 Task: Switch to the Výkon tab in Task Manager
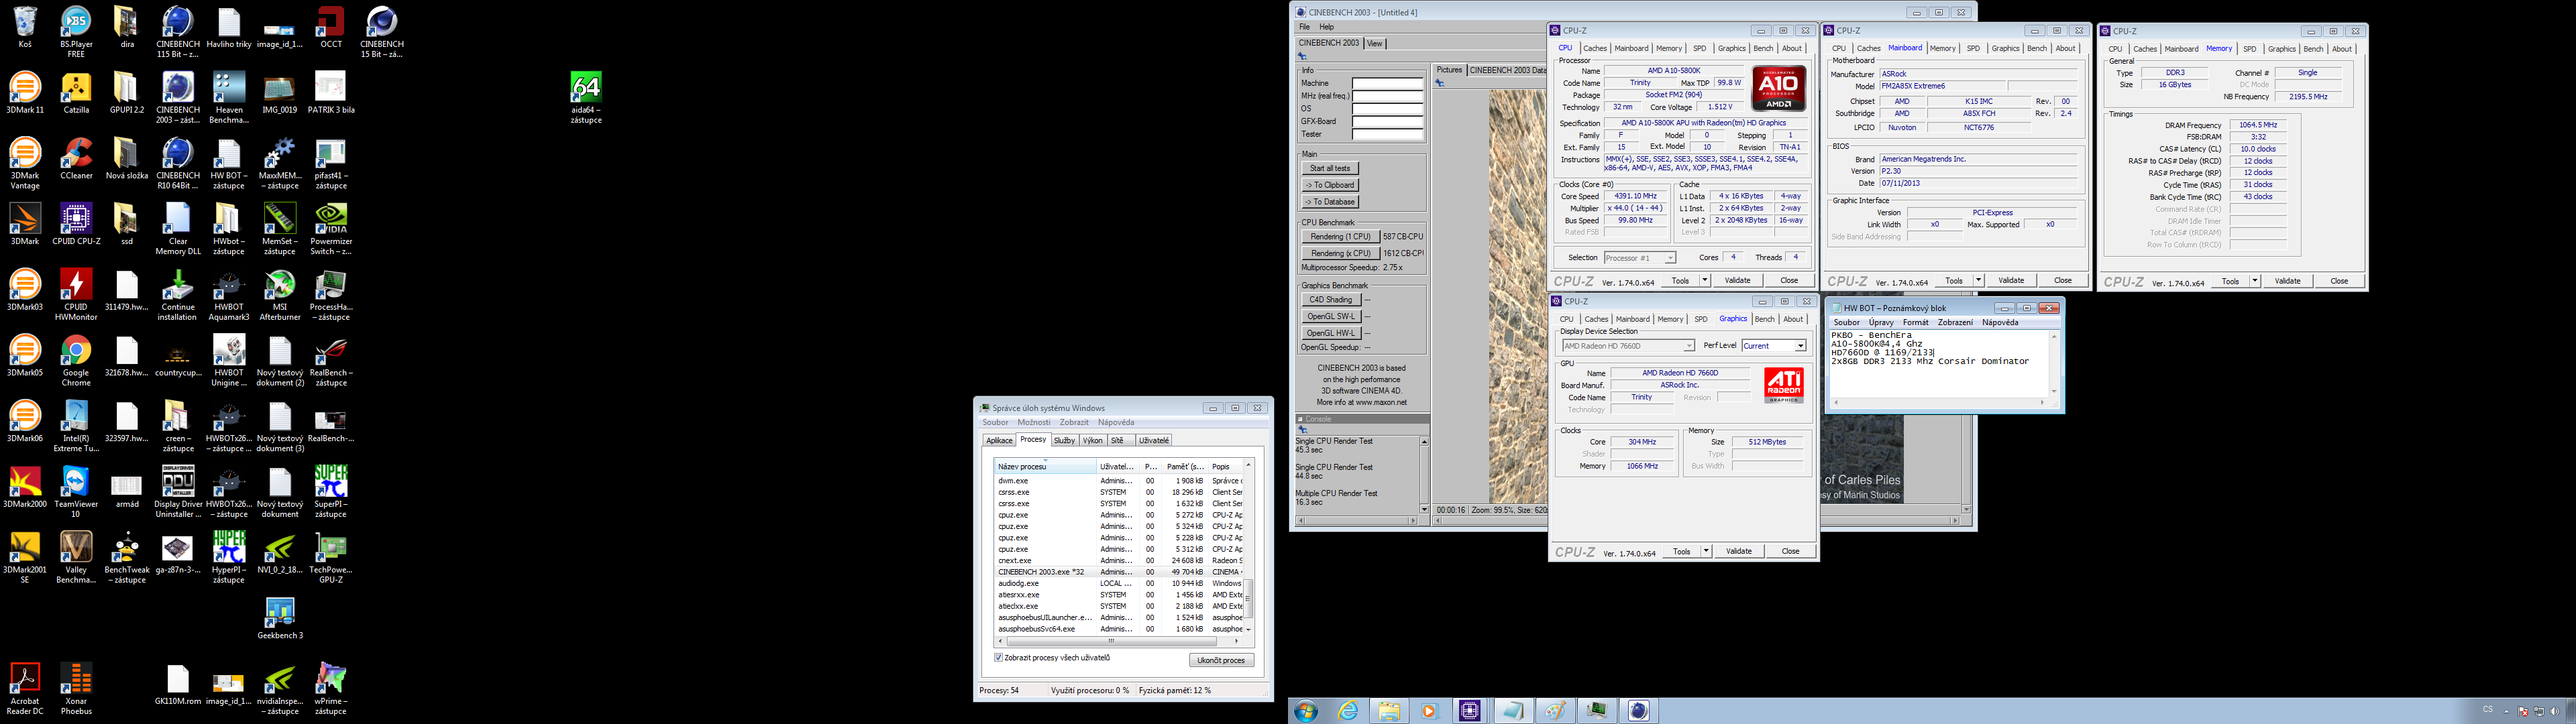1093,441
